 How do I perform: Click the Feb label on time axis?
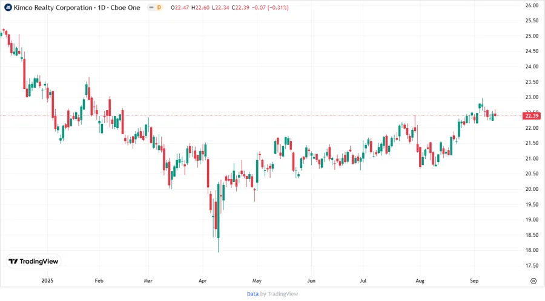coord(99,280)
